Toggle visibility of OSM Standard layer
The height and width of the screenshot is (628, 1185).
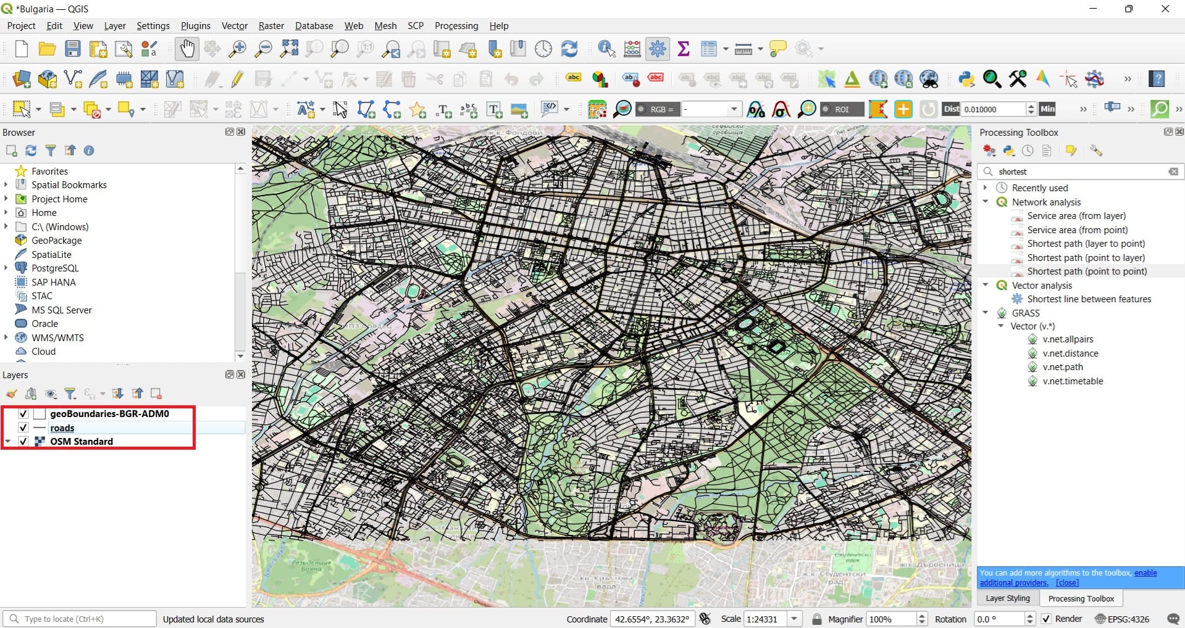pos(23,442)
